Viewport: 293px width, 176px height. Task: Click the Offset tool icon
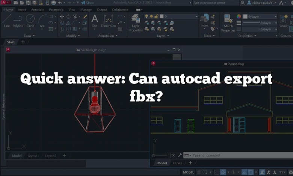(85, 29)
